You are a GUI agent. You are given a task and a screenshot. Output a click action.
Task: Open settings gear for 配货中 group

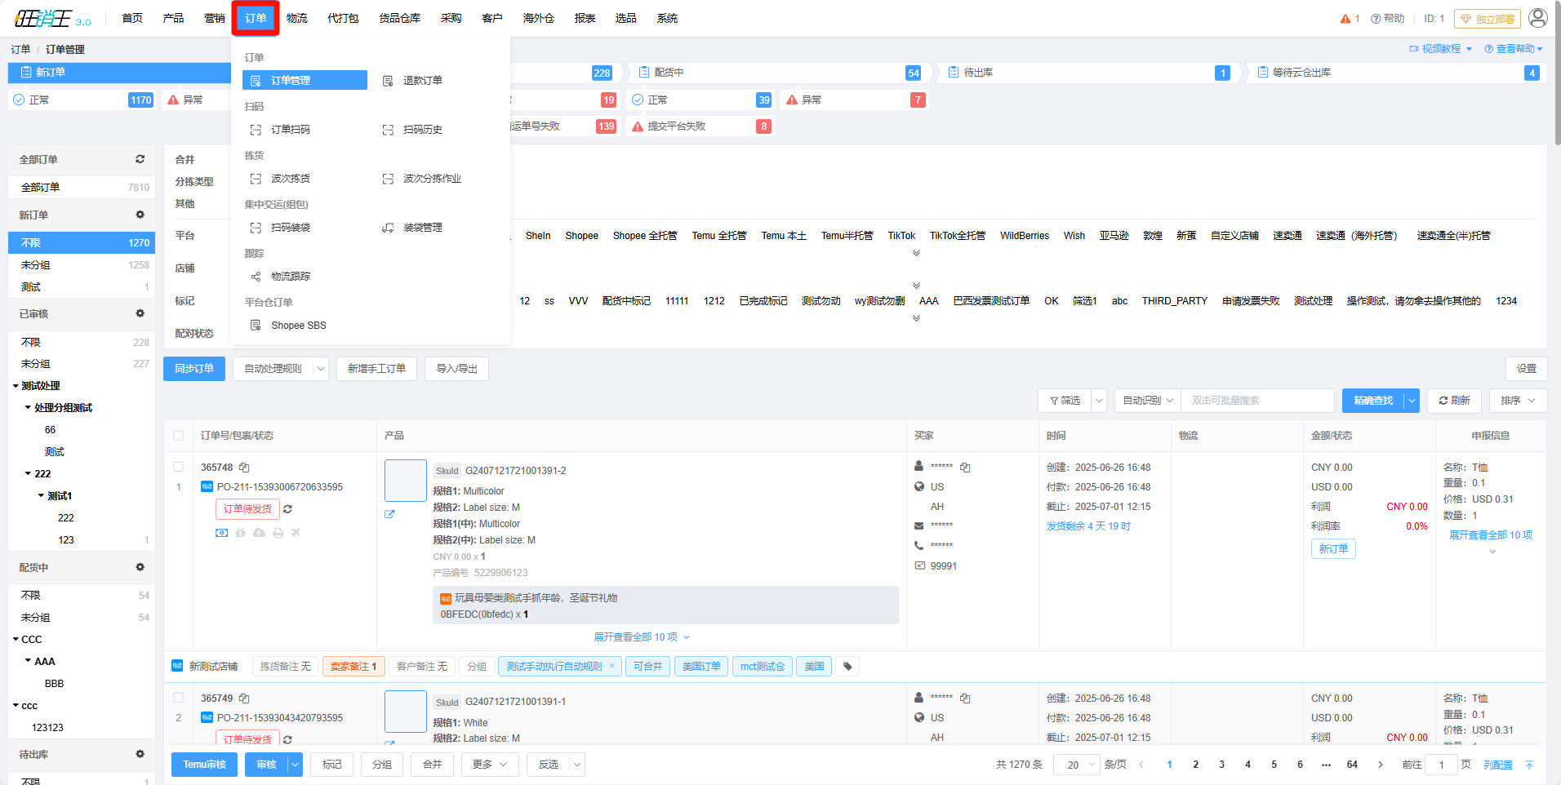click(x=140, y=567)
